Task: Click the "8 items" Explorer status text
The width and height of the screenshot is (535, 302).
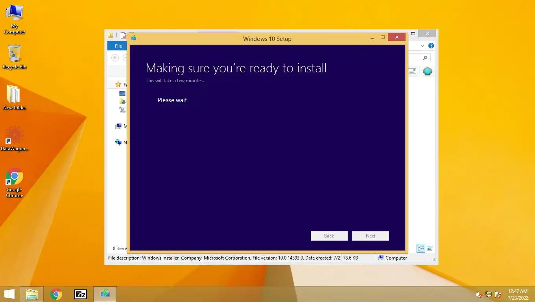Action: [120, 249]
